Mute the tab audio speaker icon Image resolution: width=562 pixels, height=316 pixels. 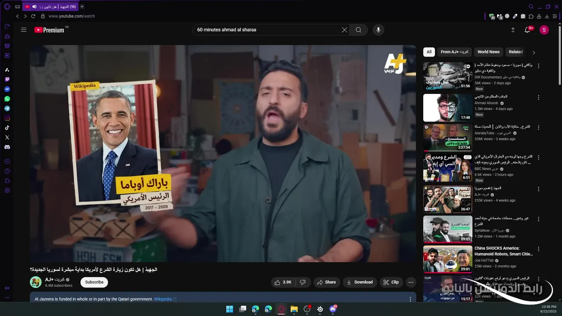tap(34, 7)
